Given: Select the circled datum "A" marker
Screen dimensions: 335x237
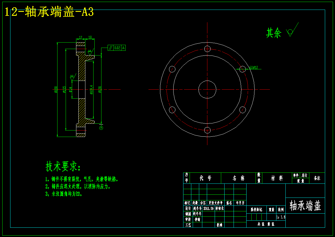Looking at the screenshot, I should coord(101,128).
